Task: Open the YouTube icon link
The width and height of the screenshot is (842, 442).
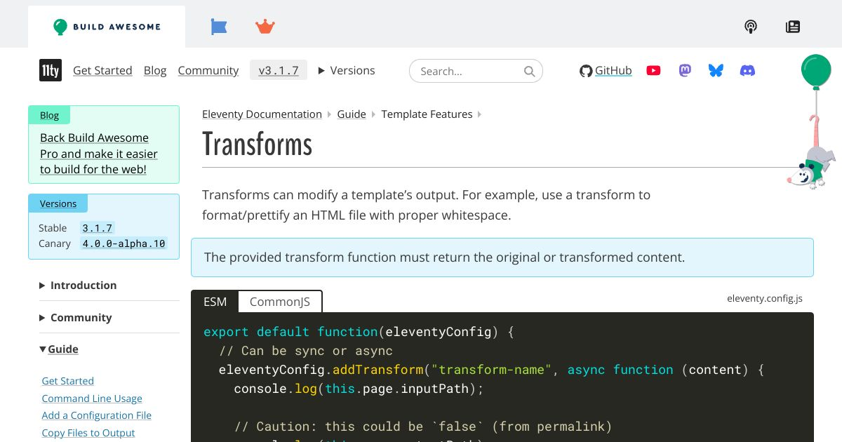Action: click(x=653, y=70)
